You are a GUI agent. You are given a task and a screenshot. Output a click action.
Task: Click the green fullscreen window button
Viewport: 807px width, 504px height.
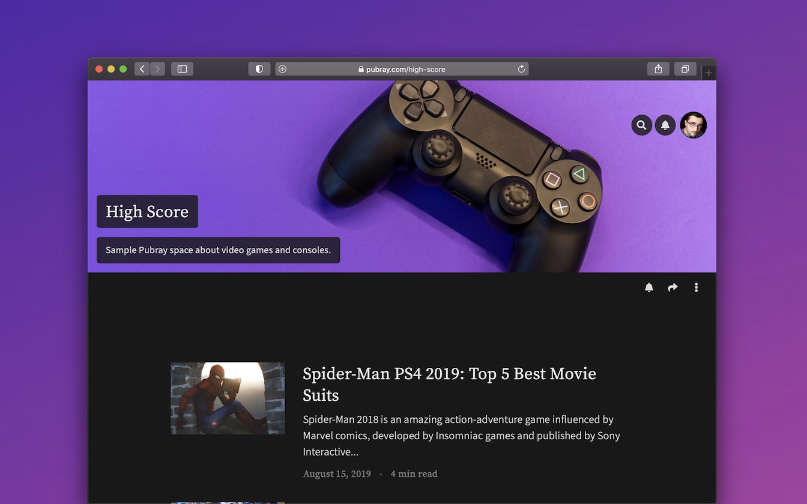pyautogui.click(x=123, y=69)
